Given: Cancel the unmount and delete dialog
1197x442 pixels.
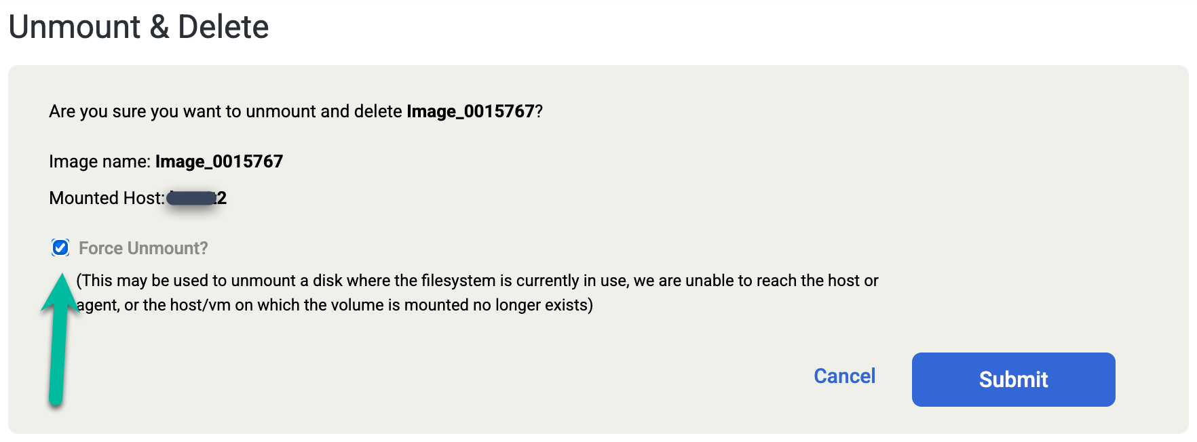Looking at the screenshot, I should click(x=844, y=376).
